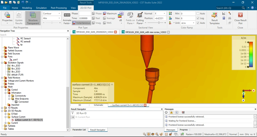
Task: Open the Cutting Plane tool
Action: click(x=140, y=18)
